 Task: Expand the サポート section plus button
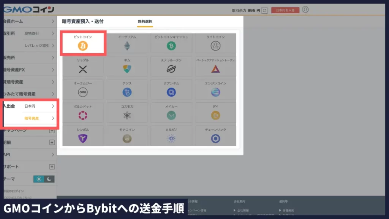52,167
